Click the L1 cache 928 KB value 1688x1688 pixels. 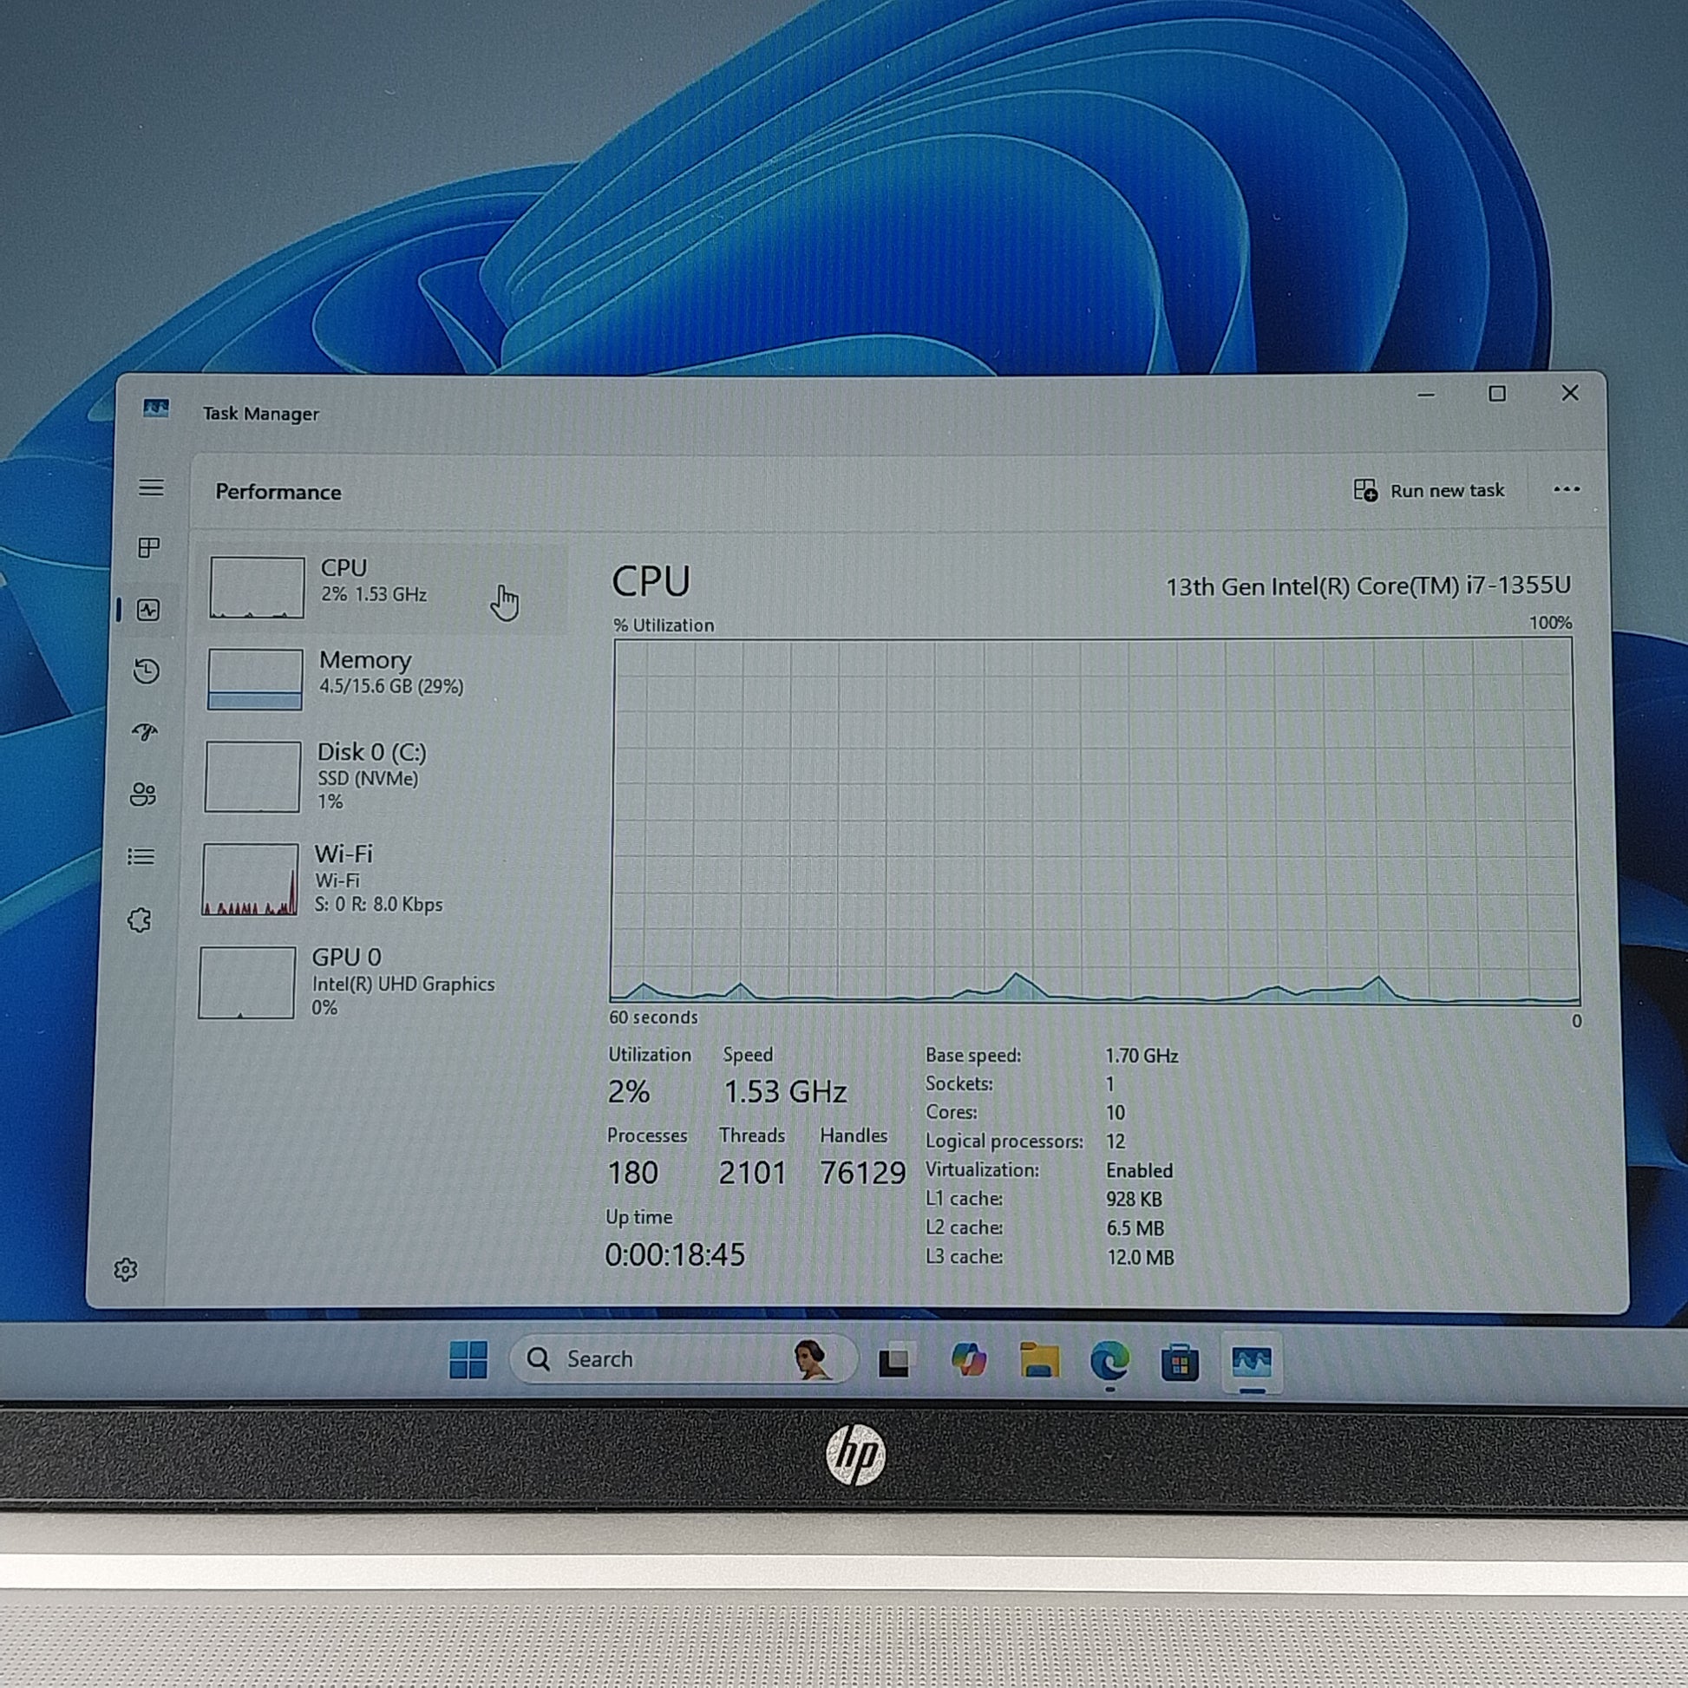click(1134, 1200)
